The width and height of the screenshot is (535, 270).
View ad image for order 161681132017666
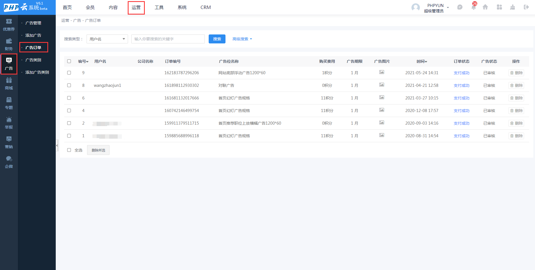pyautogui.click(x=382, y=97)
